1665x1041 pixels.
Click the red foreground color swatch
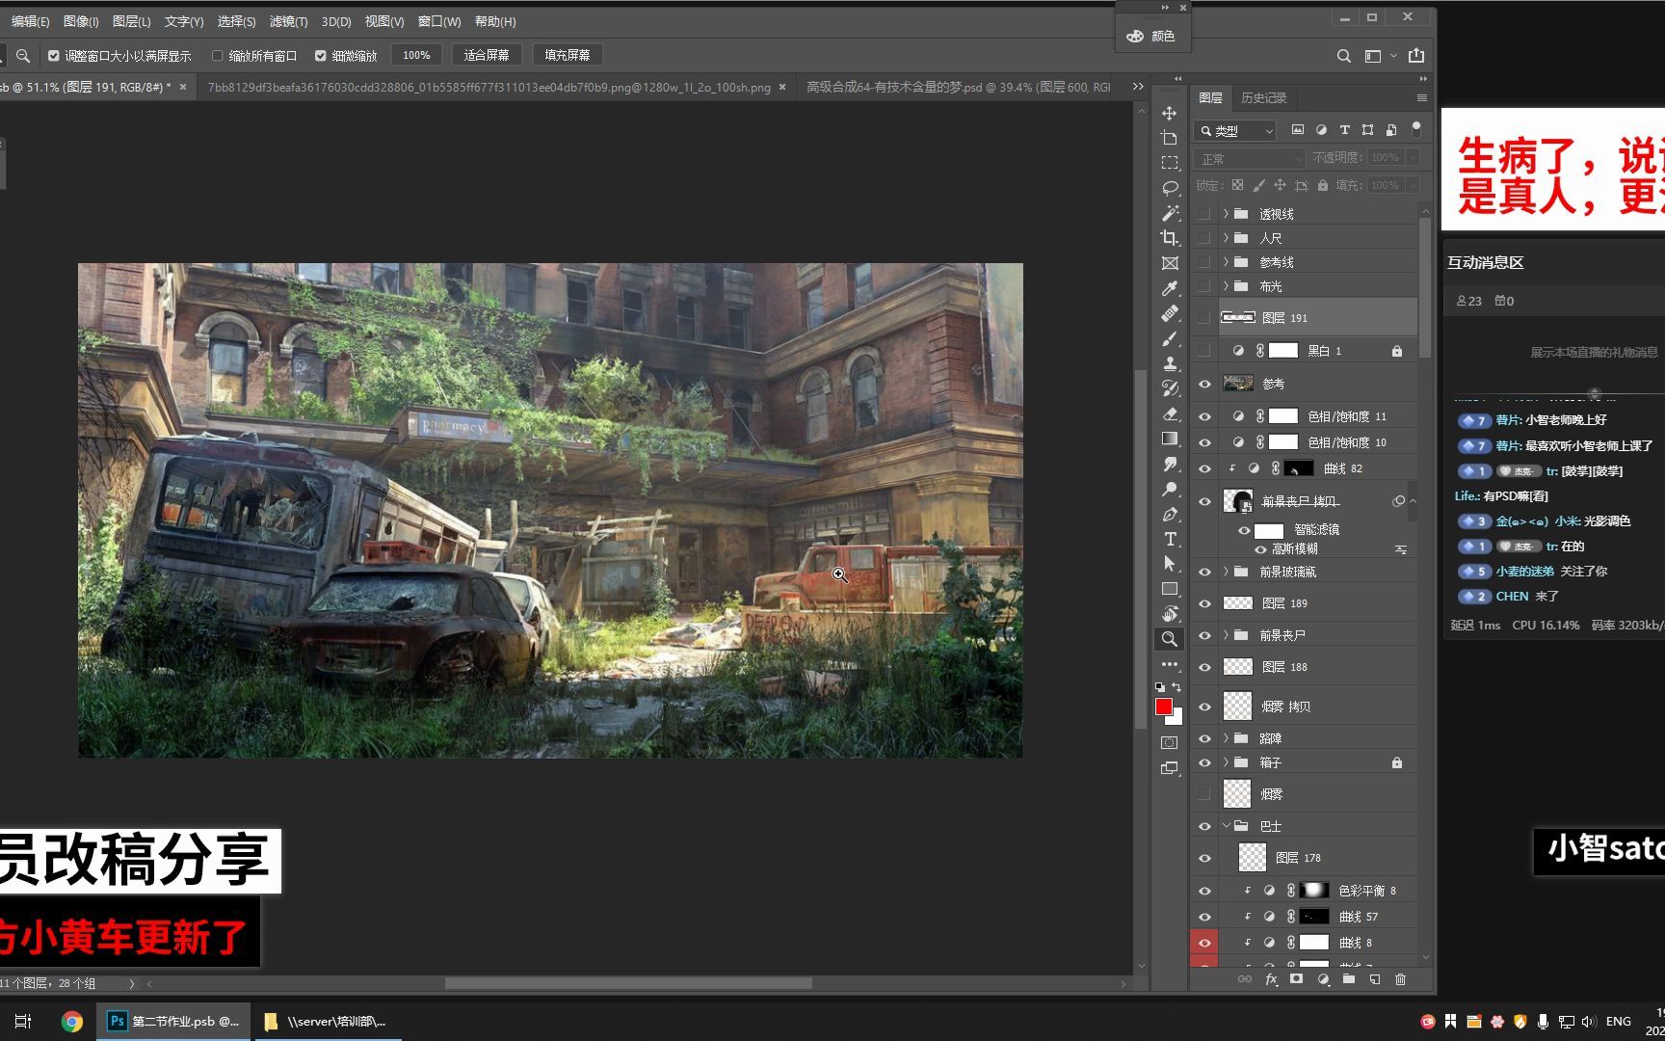[1164, 707]
